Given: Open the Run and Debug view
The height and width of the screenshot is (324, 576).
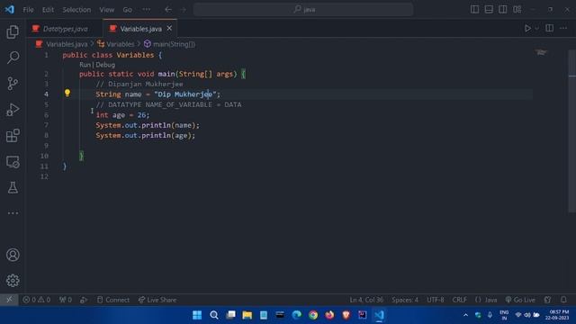Looking at the screenshot, I should 13,110.
